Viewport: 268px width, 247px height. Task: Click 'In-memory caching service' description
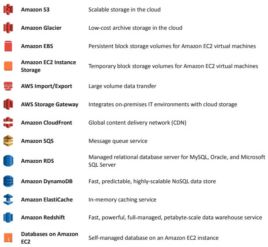(x=122, y=199)
